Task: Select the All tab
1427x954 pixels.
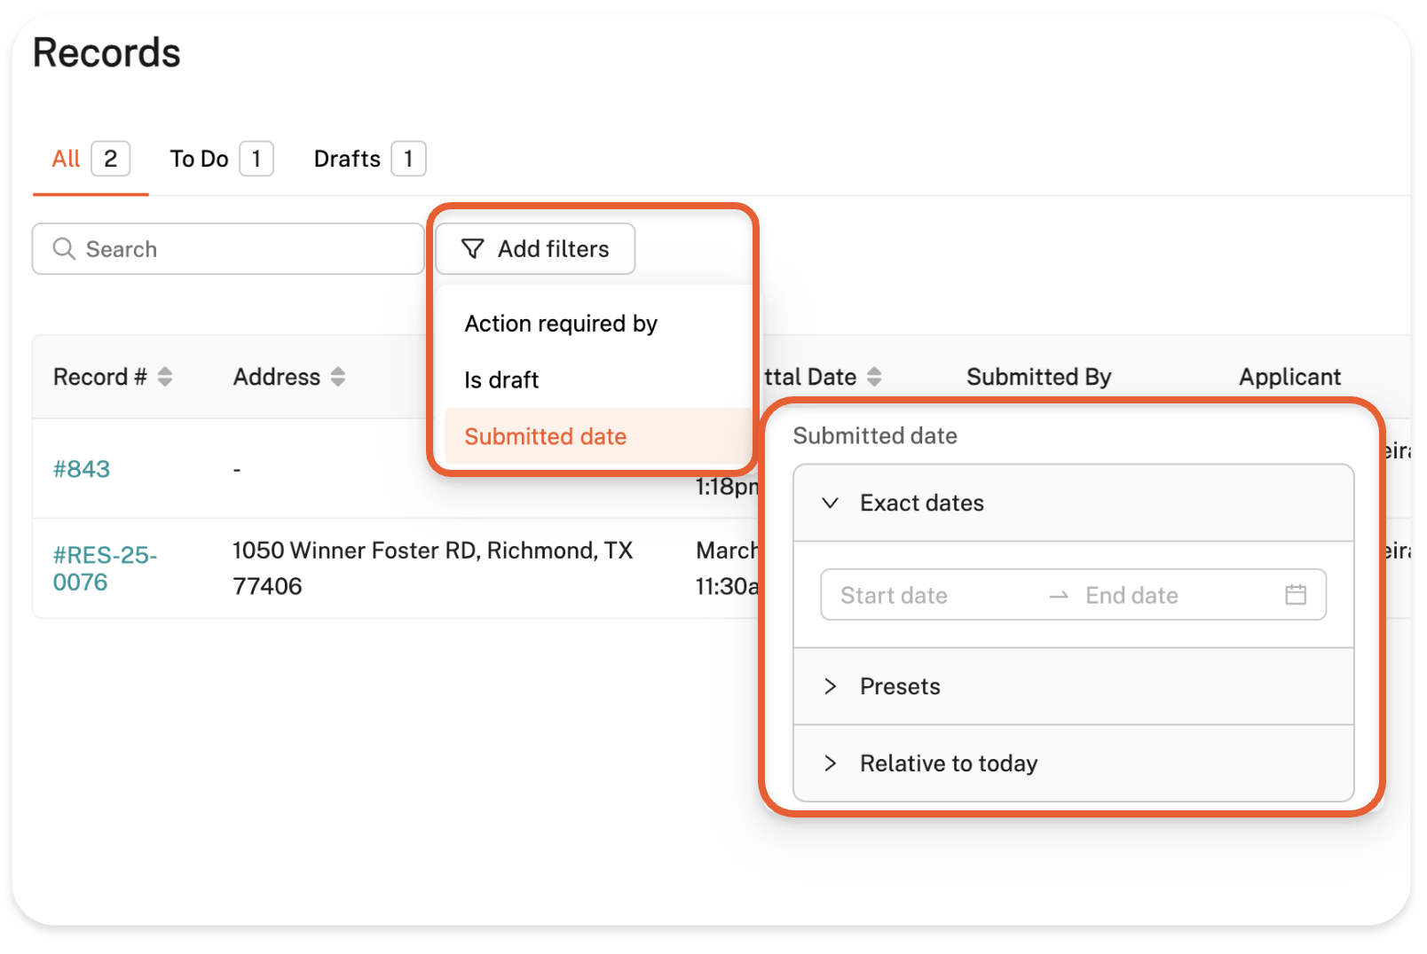Action: pos(67,159)
